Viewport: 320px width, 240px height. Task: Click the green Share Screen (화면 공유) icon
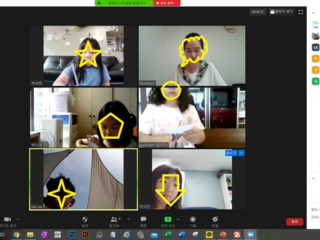(168, 219)
